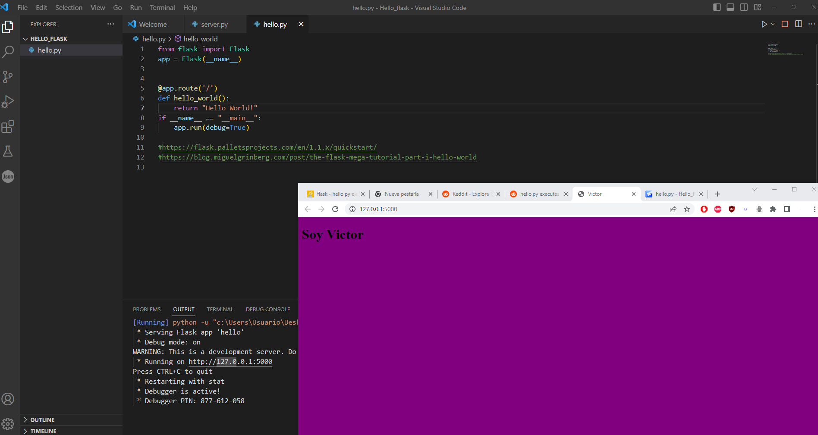This screenshot has height=435, width=818.
Task: Open the Terminal menu
Action: (x=162, y=8)
